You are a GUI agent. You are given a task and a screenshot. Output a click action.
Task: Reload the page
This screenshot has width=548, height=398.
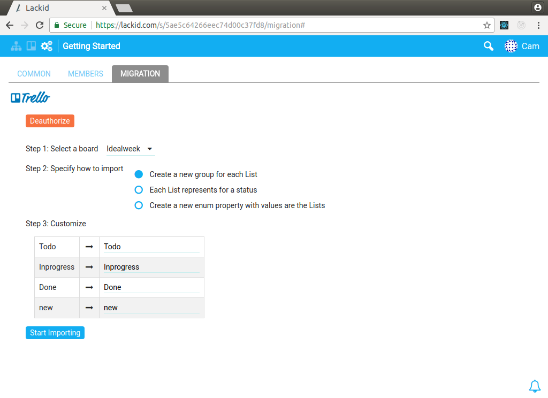click(40, 25)
